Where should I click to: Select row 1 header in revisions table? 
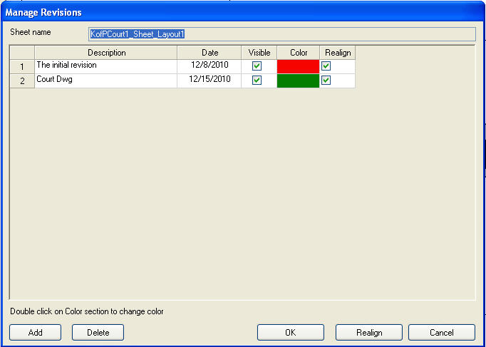tap(22, 66)
